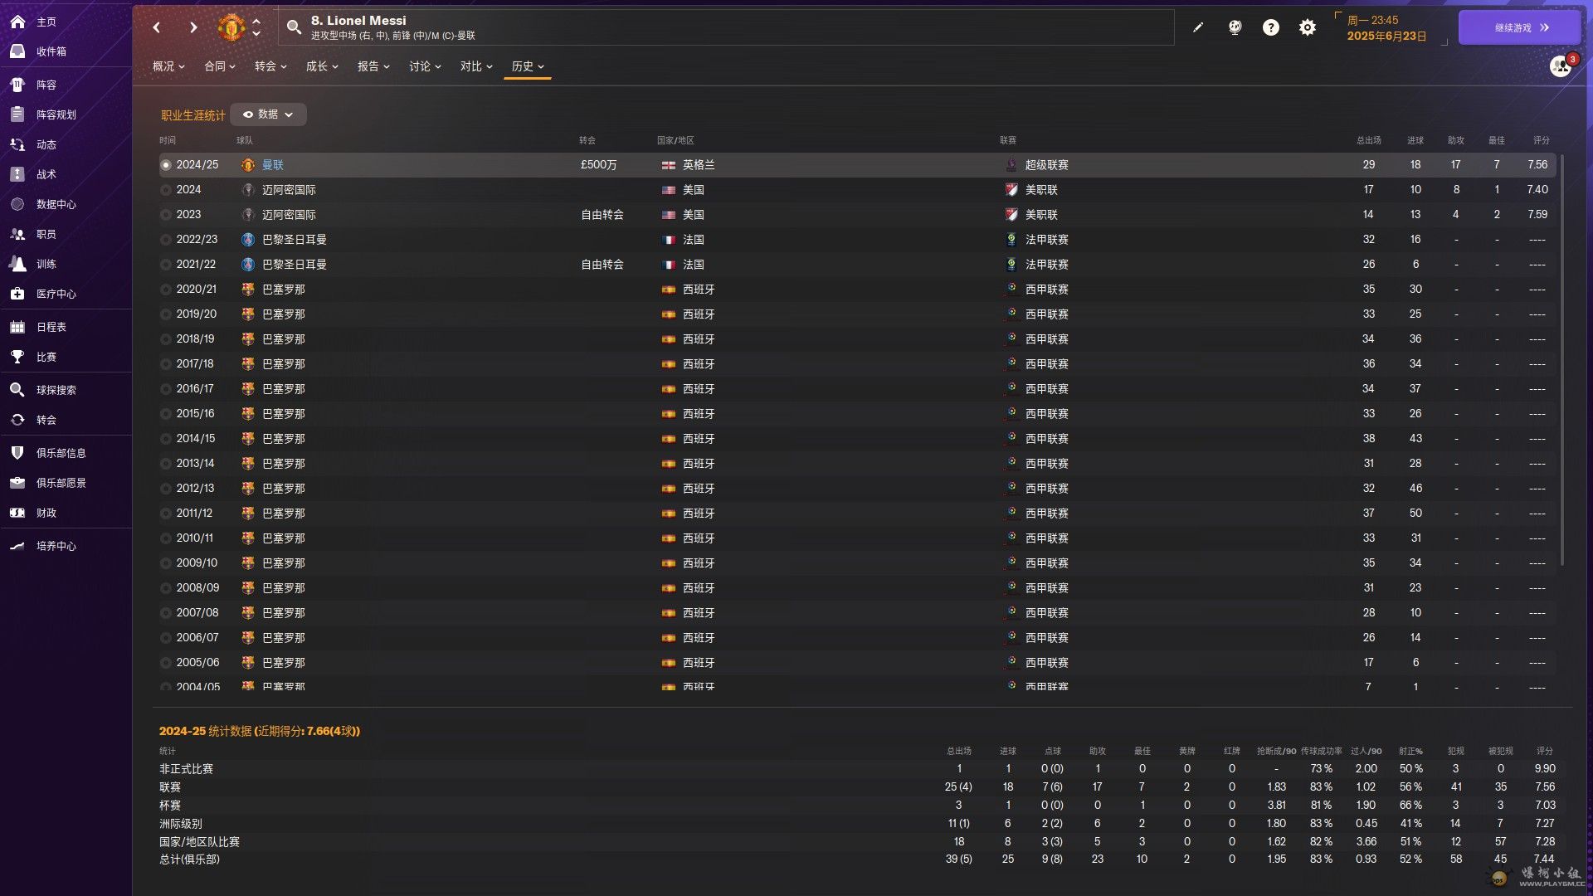This screenshot has width=1593, height=896.
Task: Open settings gear icon in top bar
Action: click(1307, 27)
